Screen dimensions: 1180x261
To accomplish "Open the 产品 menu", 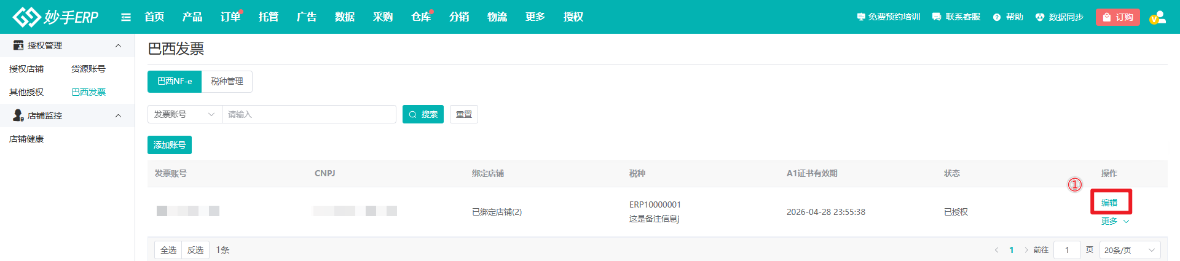I will (x=192, y=17).
